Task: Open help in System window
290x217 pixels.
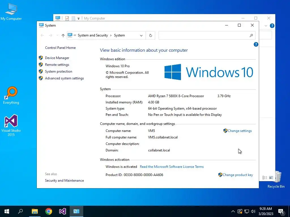Action: click(x=256, y=44)
